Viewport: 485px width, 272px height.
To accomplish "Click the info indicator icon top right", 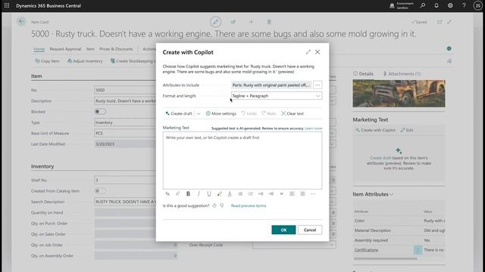I will 449,48.
